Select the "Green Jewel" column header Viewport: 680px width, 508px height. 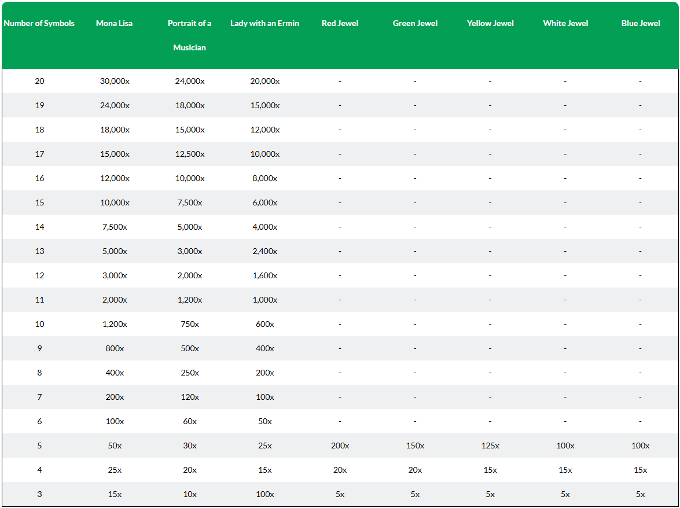(x=415, y=23)
